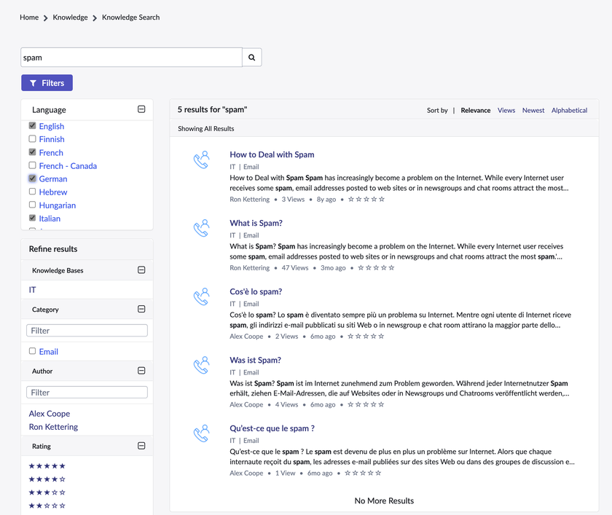
Task: Click '47 Views' under What is Spam?
Action: tap(294, 268)
